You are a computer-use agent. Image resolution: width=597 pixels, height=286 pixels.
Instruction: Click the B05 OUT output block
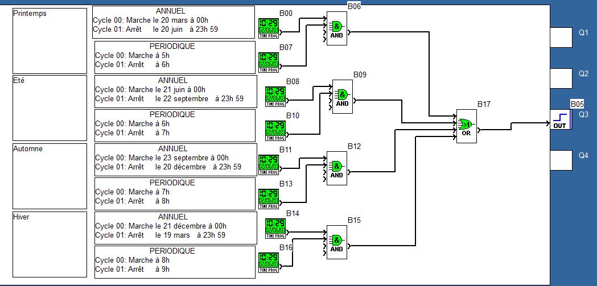pyautogui.click(x=561, y=119)
